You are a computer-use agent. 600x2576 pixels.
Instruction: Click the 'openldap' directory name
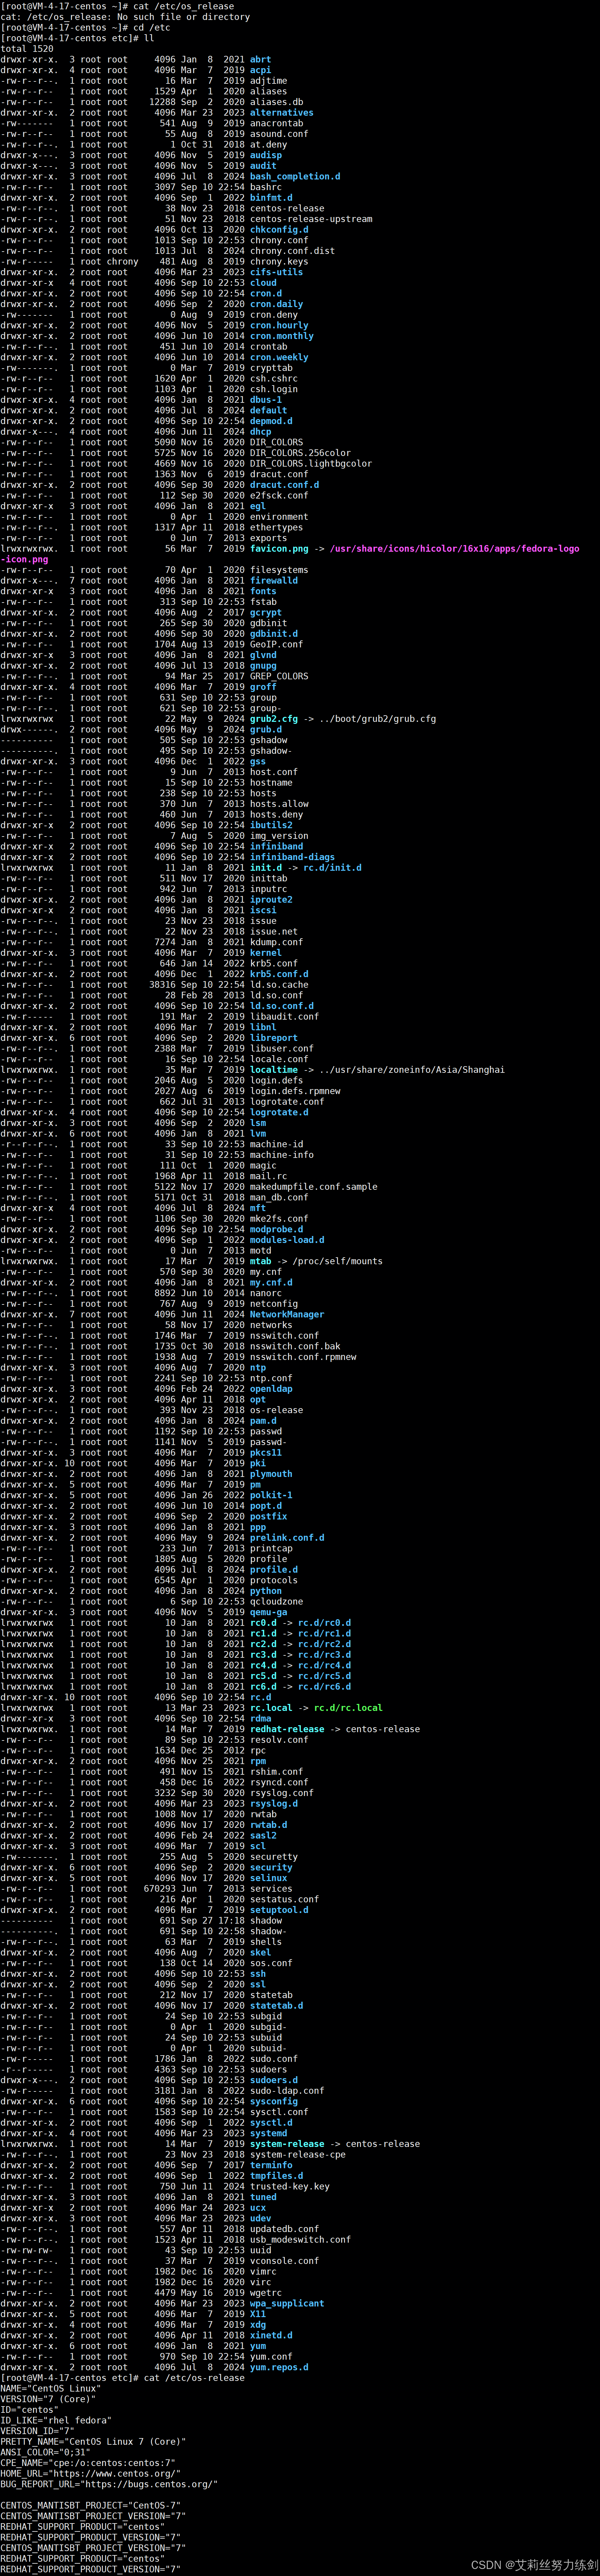pyautogui.click(x=271, y=1389)
